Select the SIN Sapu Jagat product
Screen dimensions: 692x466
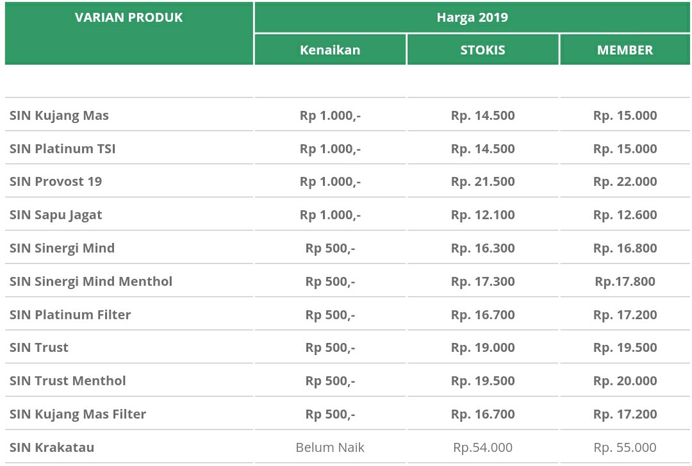click(56, 215)
